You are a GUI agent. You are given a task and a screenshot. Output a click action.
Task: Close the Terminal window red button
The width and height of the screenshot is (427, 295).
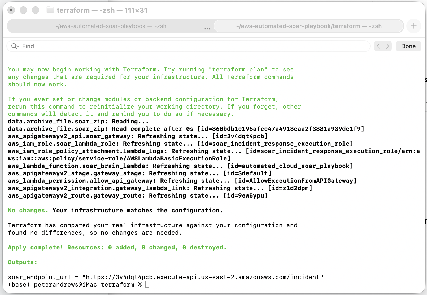11,10
